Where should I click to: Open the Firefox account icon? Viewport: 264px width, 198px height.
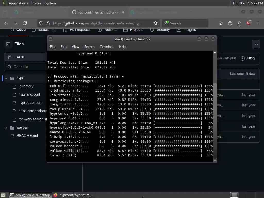[230, 23]
